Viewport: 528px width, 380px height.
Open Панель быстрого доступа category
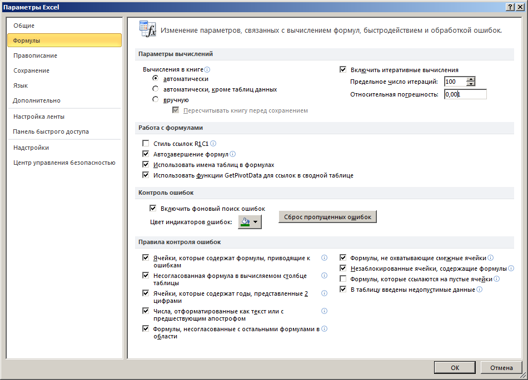click(x=64, y=131)
